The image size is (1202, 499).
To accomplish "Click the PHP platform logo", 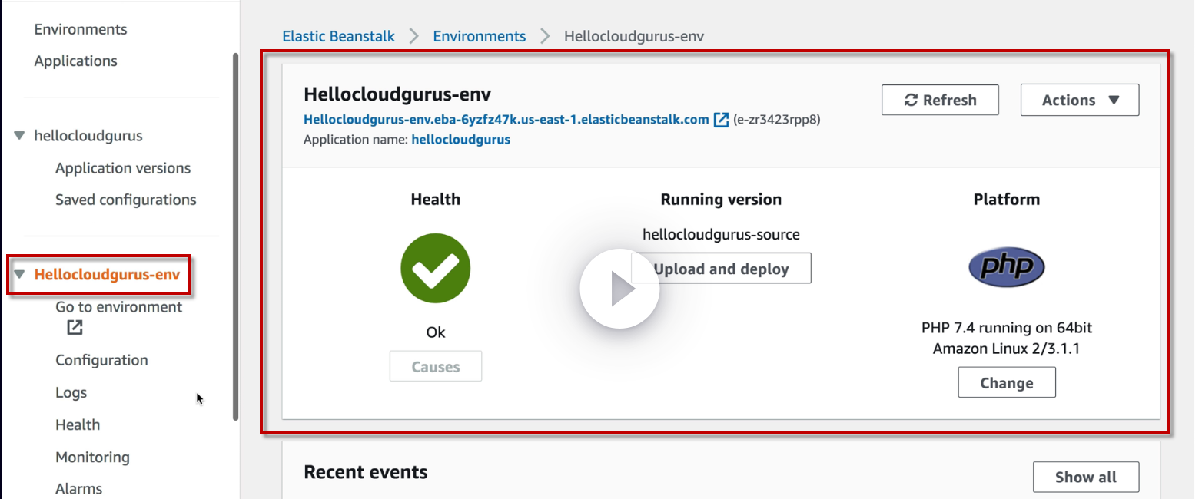I will click(x=1006, y=267).
